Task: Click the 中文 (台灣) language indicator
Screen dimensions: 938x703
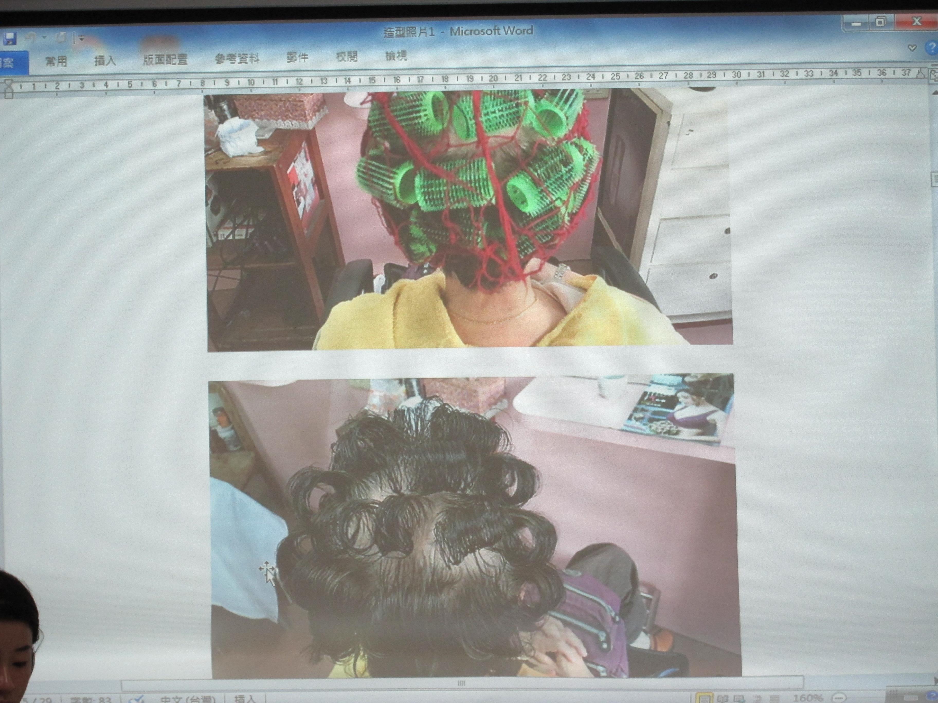Action: (x=187, y=699)
